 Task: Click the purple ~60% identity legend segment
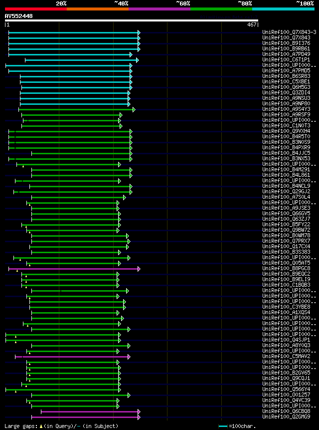coord(159,9)
